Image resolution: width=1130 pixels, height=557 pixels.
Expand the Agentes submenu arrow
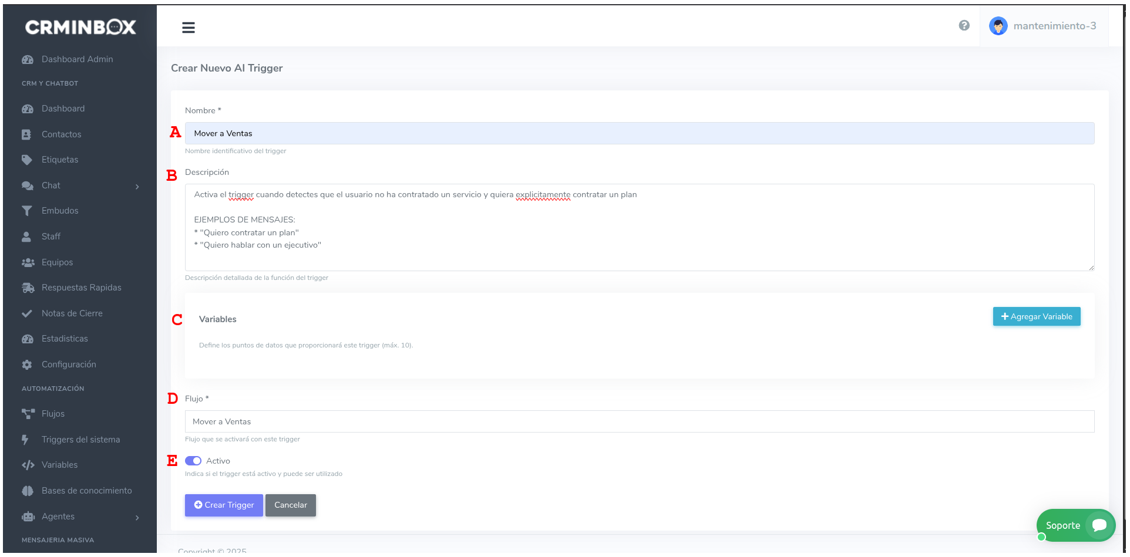(137, 518)
